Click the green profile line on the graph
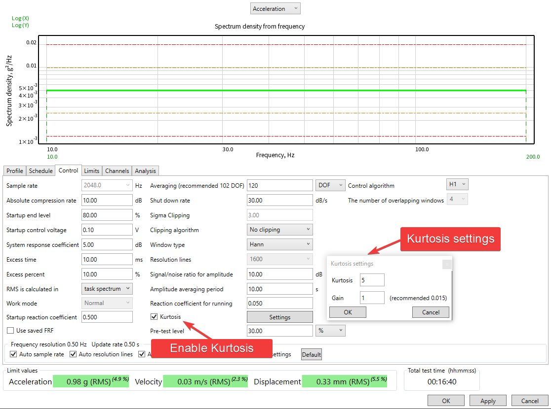 286,91
